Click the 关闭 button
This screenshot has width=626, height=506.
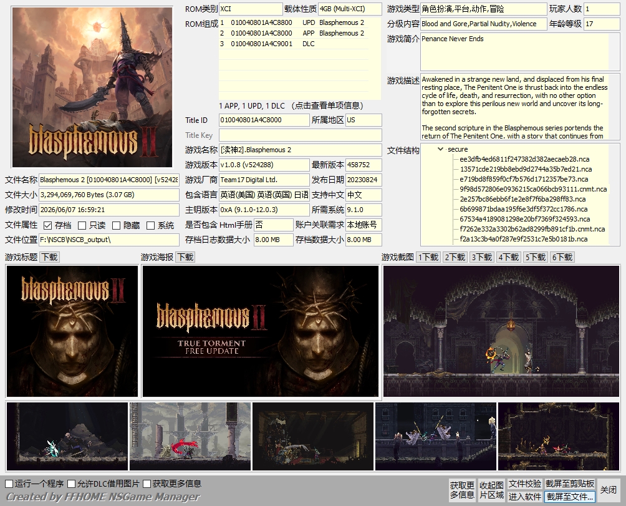(x=608, y=490)
